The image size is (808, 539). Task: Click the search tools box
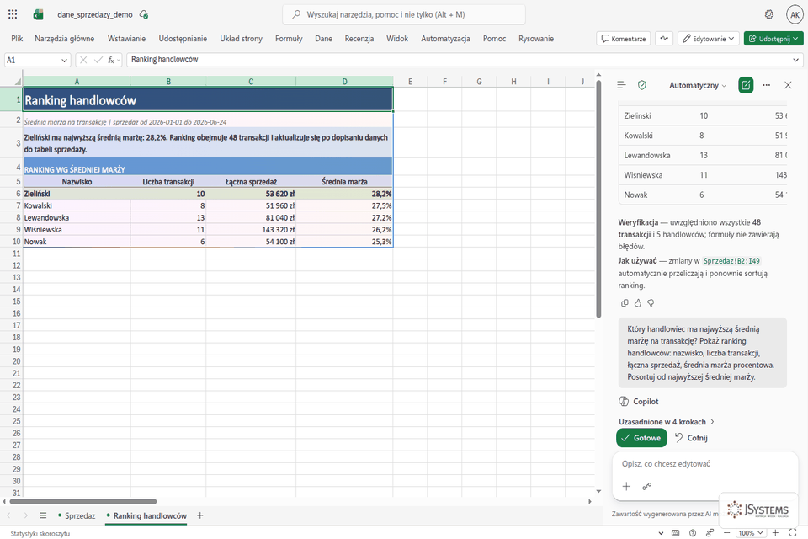(x=403, y=14)
